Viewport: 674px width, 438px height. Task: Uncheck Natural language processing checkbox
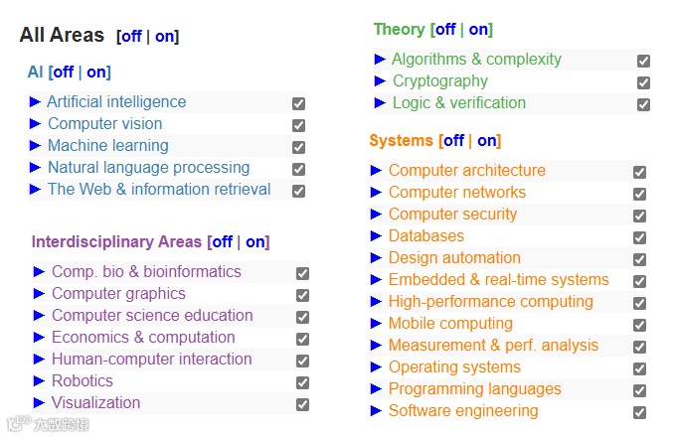pyautogui.click(x=298, y=169)
